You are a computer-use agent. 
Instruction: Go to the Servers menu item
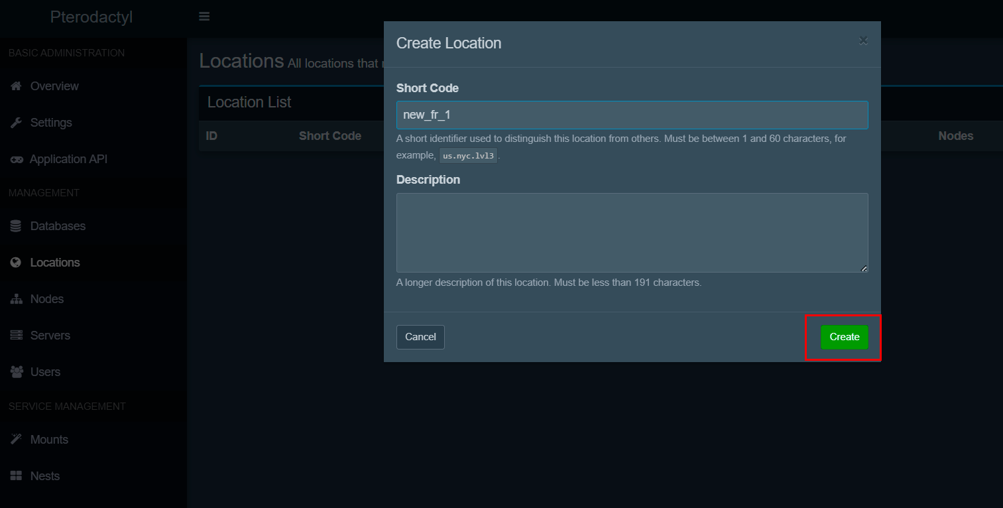(x=50, y=336)
